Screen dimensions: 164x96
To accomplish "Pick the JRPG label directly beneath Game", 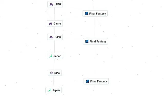I will coord(57,37).
